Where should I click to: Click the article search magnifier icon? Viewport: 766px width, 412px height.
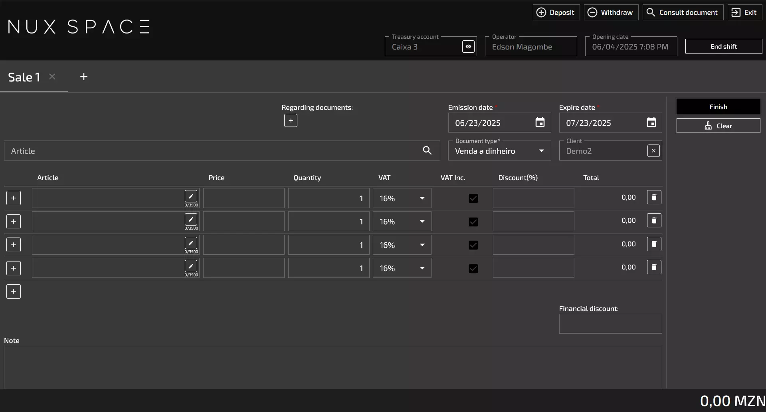pos(427,151)
